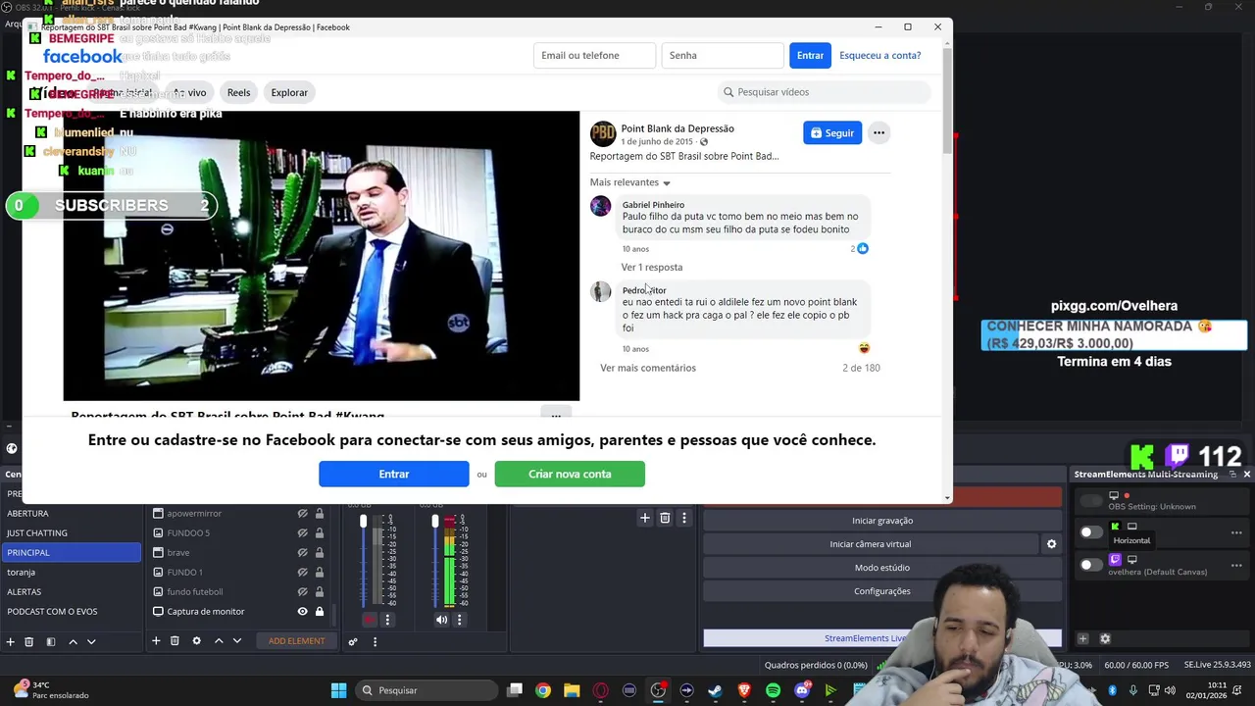Unlock the fundo futeboll source lock

[x=319, y=592]
